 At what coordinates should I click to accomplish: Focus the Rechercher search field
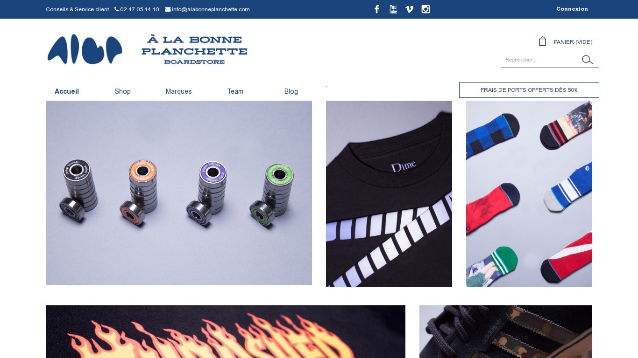540,60
